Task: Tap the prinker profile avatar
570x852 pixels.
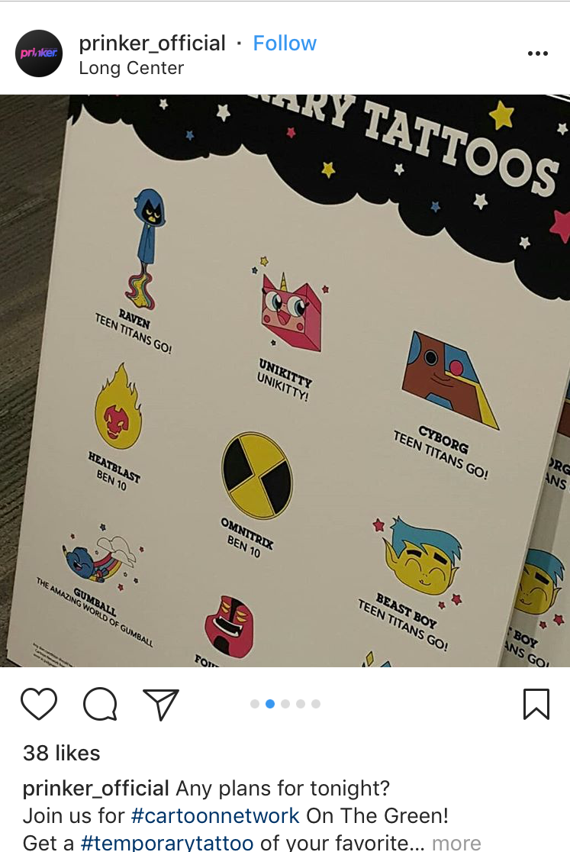Action: 39,53
